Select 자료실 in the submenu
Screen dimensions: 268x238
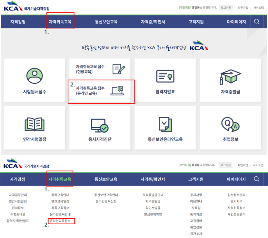[x=196, y=208]
